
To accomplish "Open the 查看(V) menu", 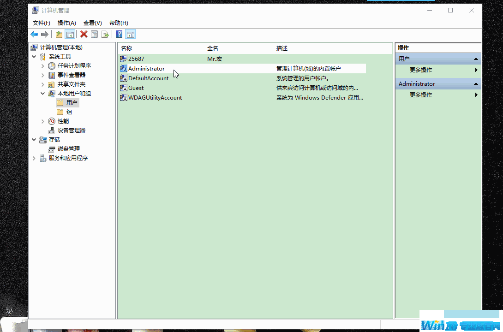I will (x=92, y=23).
